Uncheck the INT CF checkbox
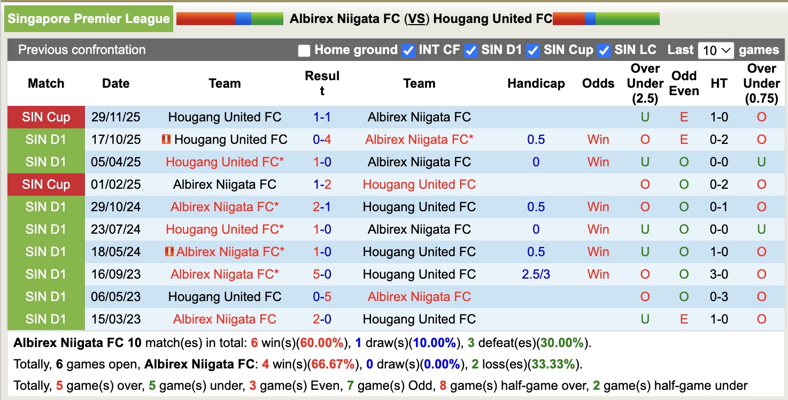This screenshot has height=400, width=788. tap(408, 50)
